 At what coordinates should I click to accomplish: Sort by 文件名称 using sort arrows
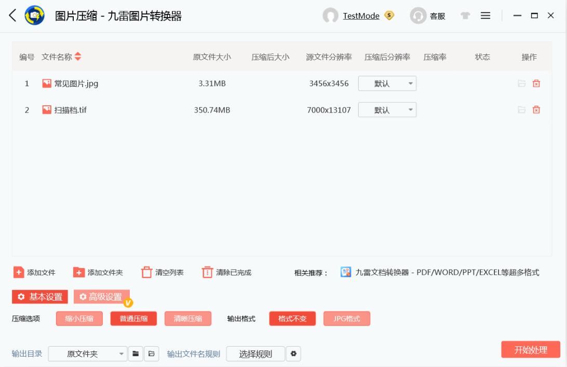click(78, 57)
